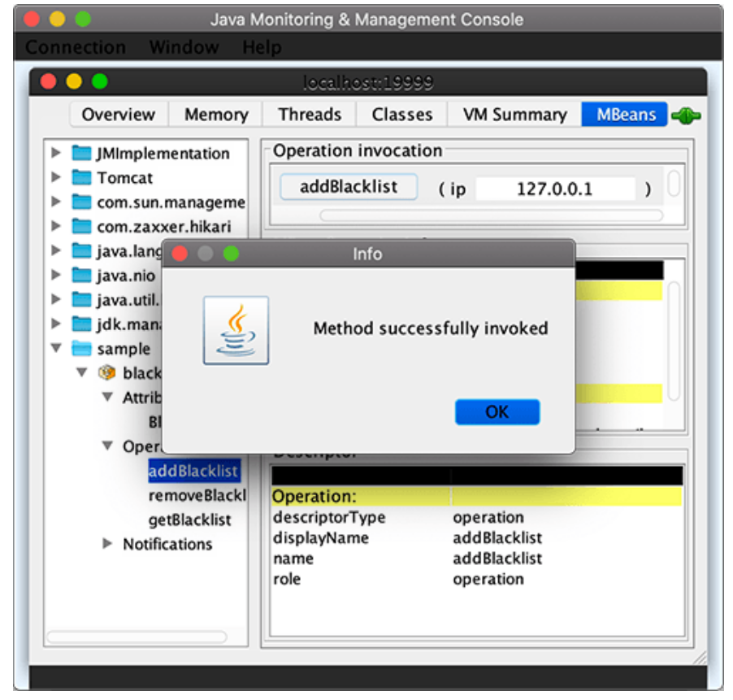Switch to the Overview tab
The image size is (733, 700).
tap(119, 115)
